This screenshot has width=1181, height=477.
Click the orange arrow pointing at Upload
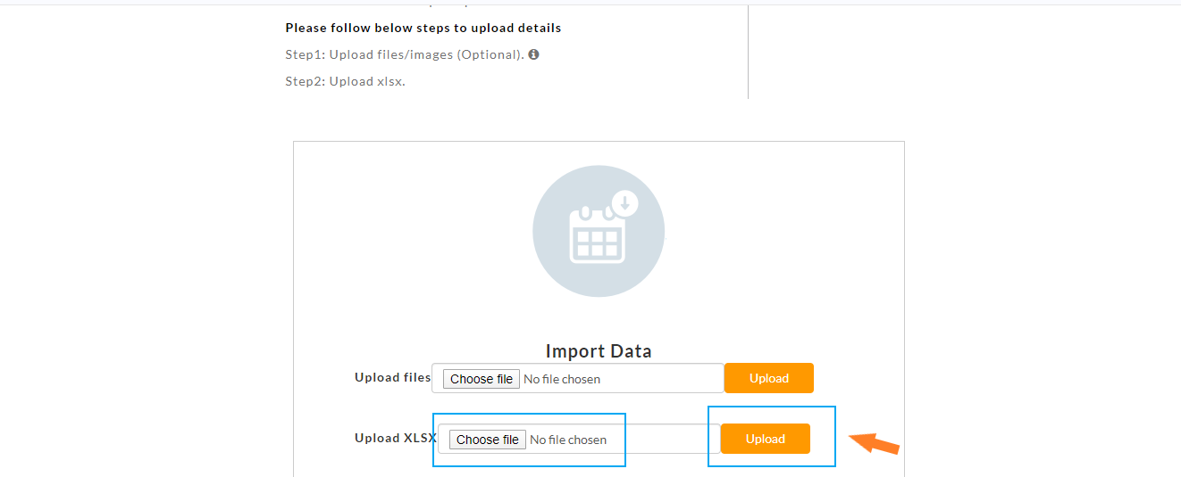[874, 441]
